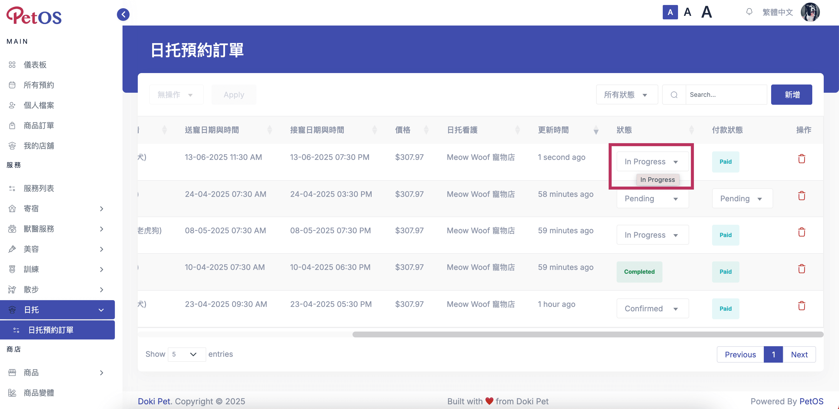Delete the 23-04-2025 daycare order
The image size is (839, 409).
801,306
